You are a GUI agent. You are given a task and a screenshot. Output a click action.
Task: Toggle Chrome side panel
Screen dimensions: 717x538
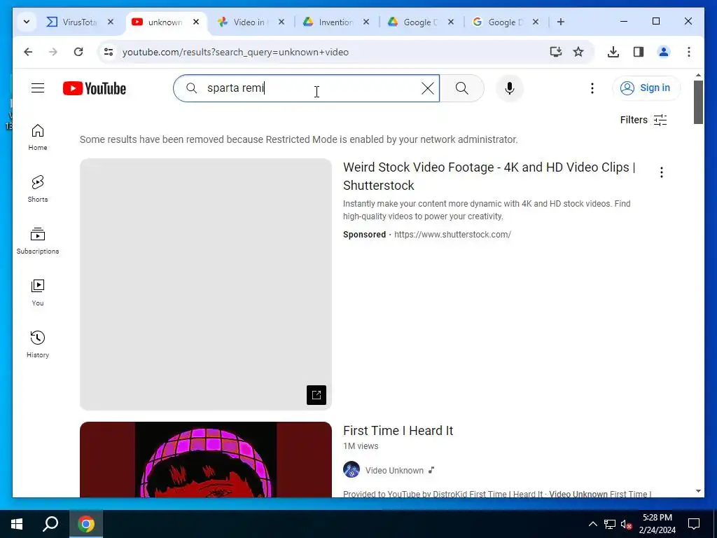pyautogui.click(x=639, y=52)
